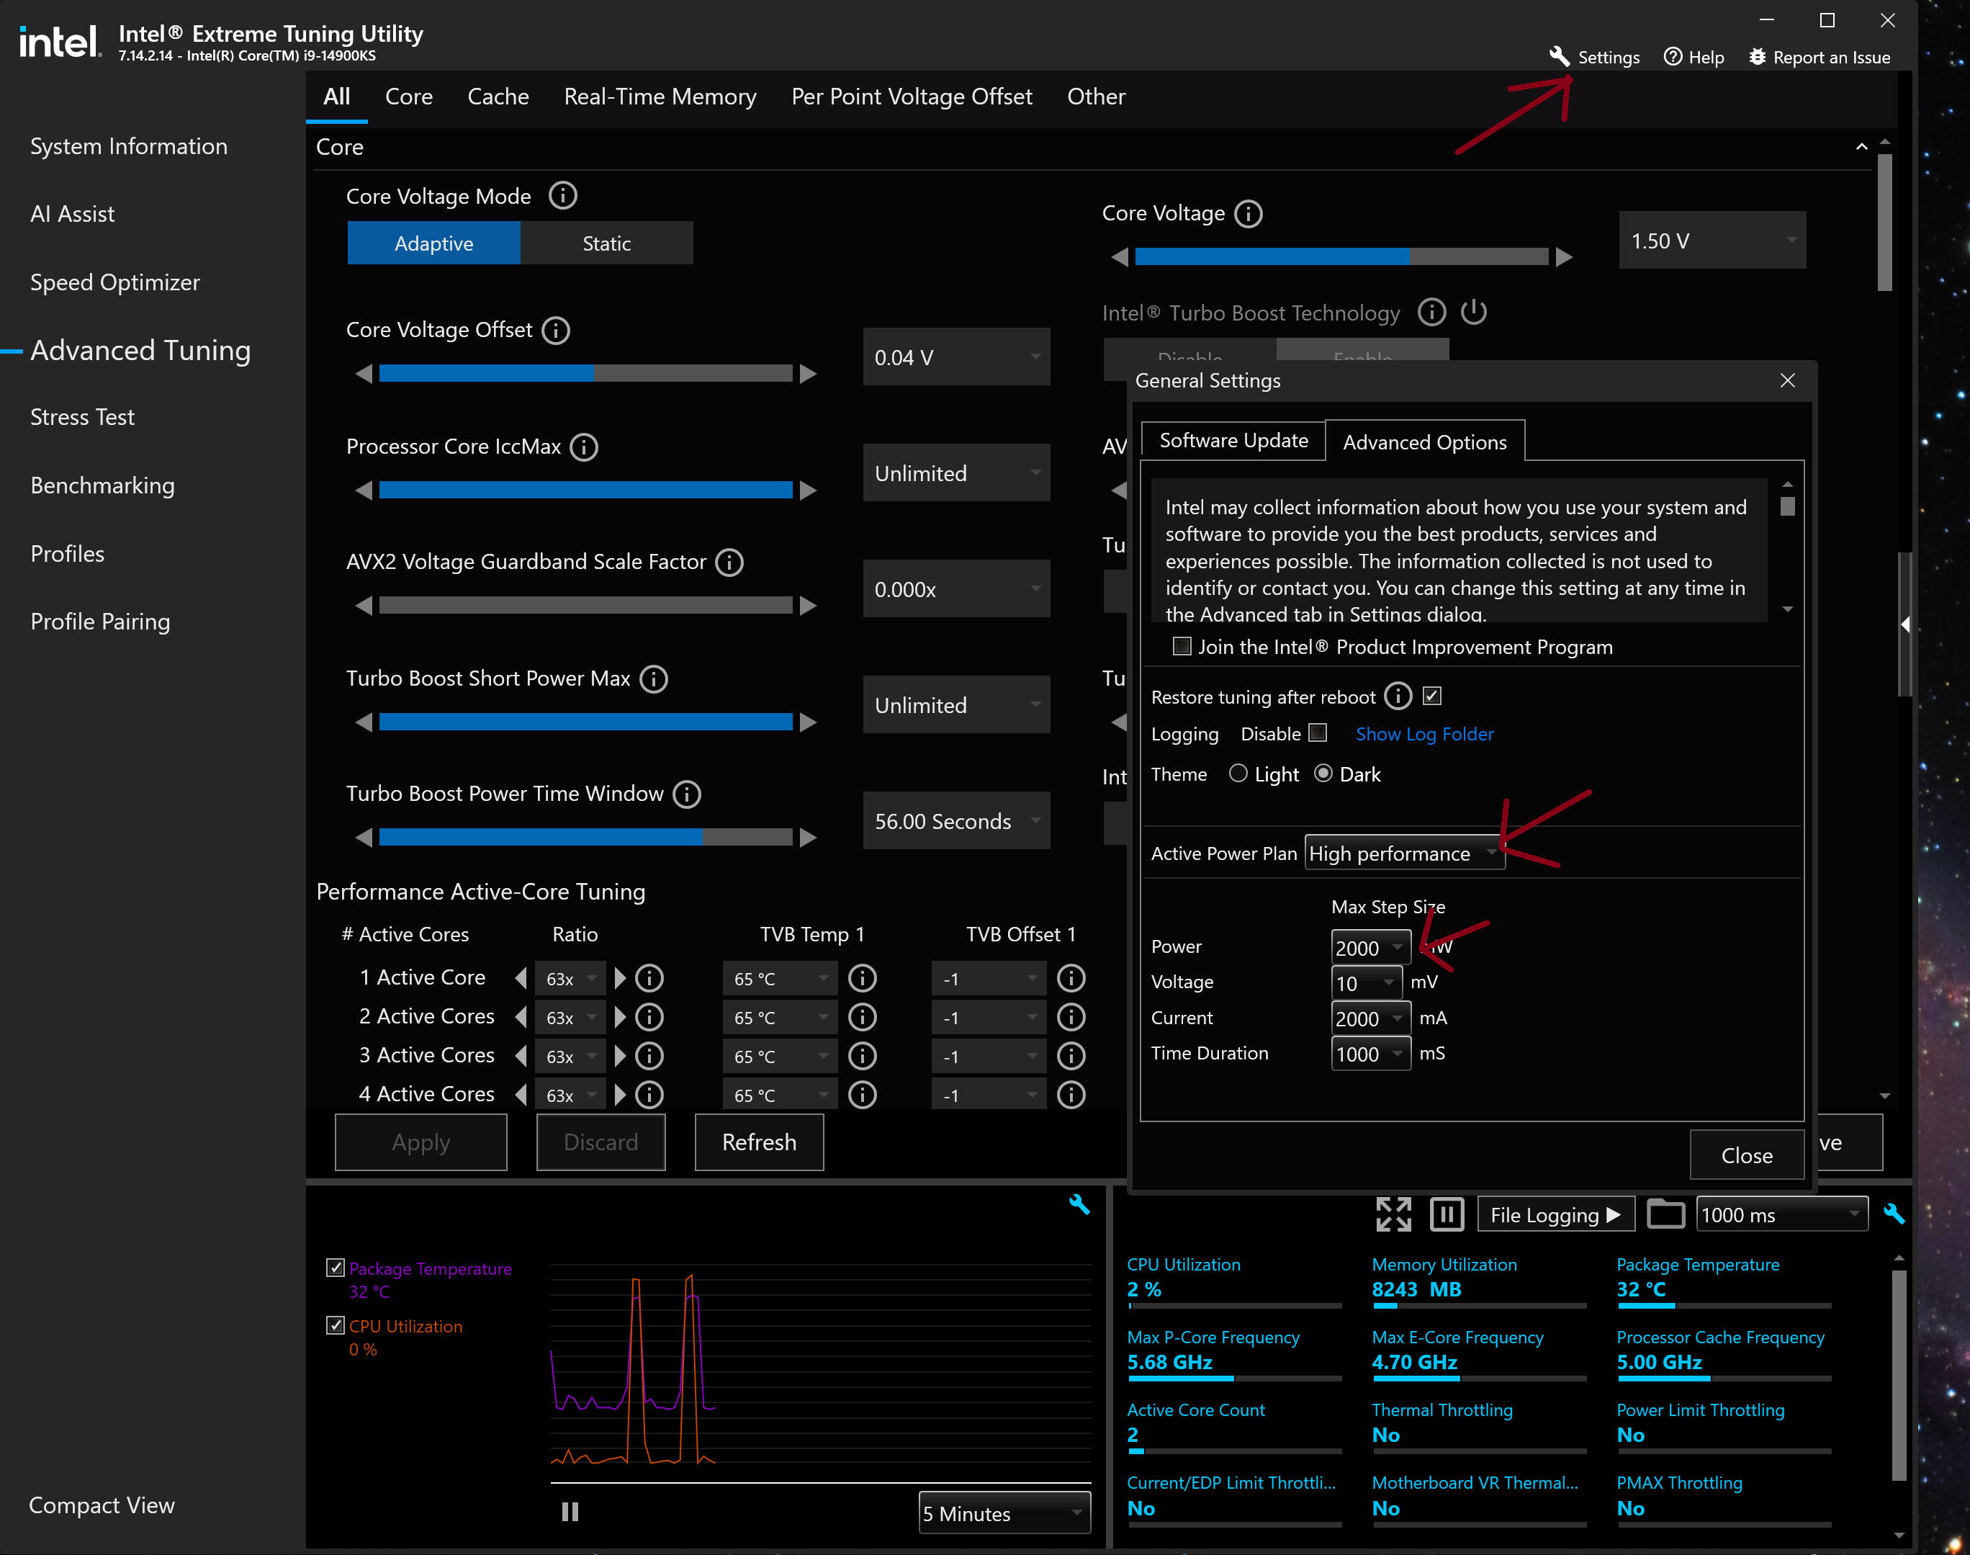Pause monitoring with the pause icon beside File Logging
Screen dimensions: 1970x1555
[x=1447, y=1214]
